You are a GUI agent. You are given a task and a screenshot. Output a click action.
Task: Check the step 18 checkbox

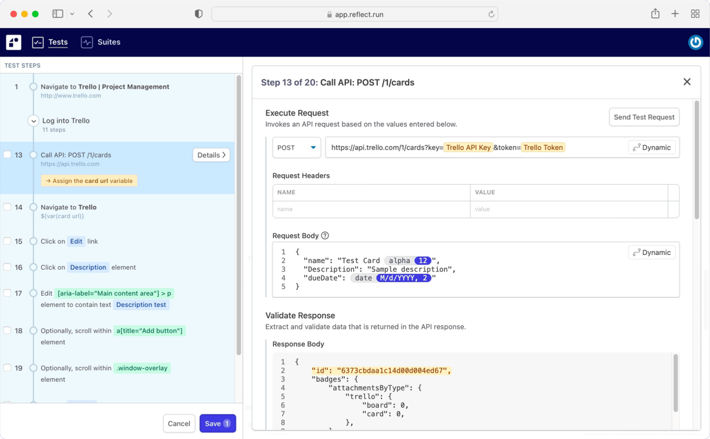click(x=7, y=330)
